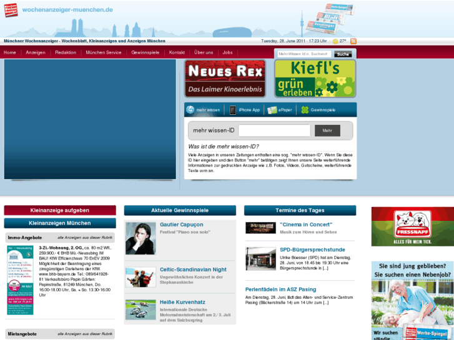Click the Gautier Capuçon portrait thumbnail
The width and height of the screenshot is (454, 340).
tap(141, 238)
